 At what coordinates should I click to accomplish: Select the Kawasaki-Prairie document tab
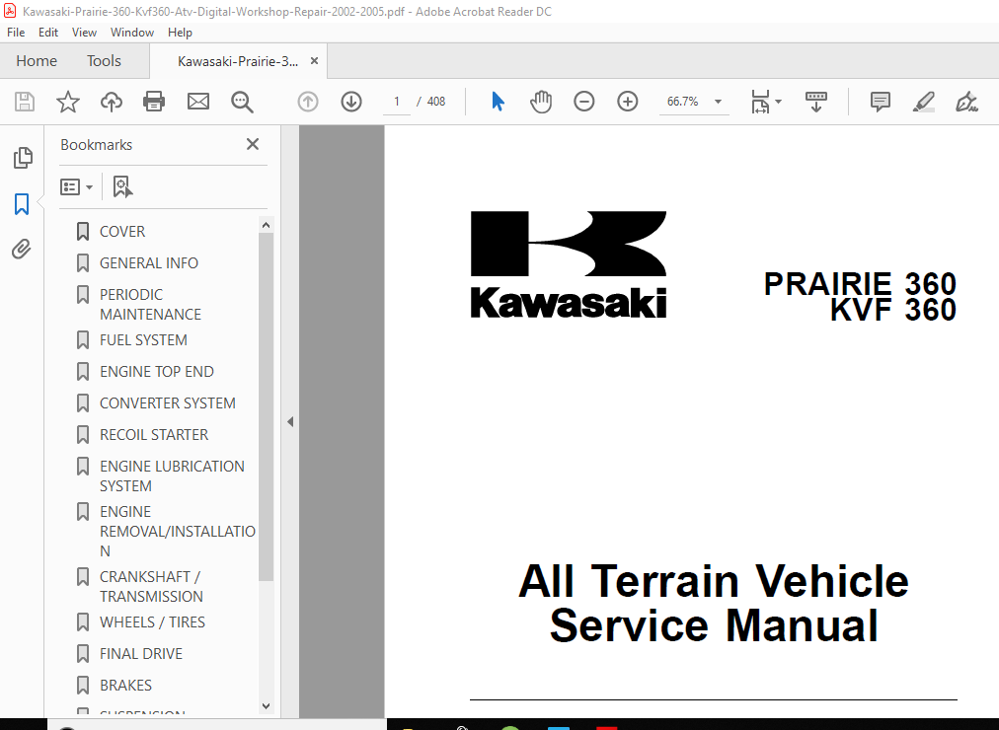[238, 61]
